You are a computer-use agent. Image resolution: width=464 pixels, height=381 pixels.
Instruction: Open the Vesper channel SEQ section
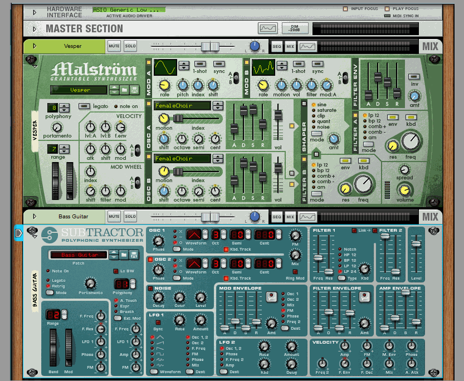pyautogui.click(x=277, y=46)
